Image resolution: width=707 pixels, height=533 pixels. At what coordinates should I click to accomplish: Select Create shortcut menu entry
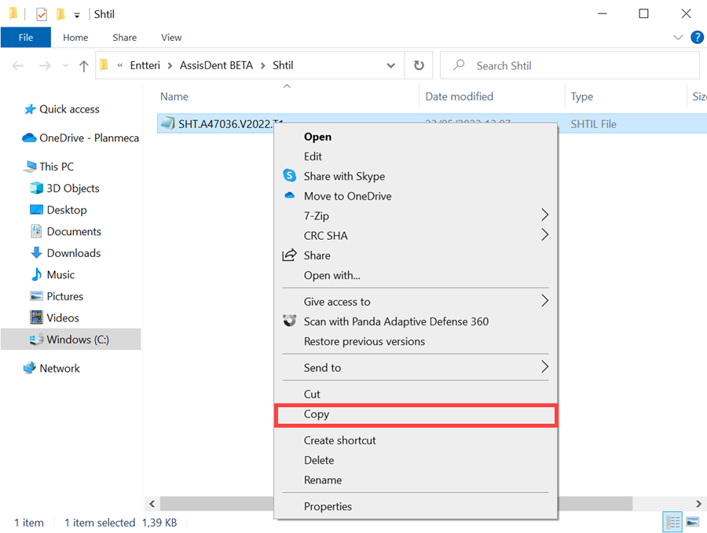(x=416, y=440)
